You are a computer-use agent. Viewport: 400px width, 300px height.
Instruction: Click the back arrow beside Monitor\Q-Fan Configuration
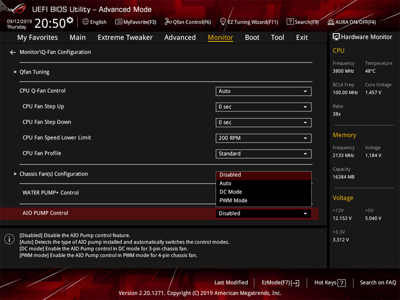click(13, 52)
